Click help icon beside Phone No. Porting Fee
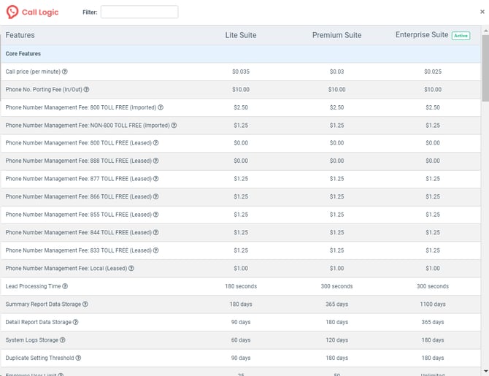The width and height of the screenshot is (489, 376). (x=87, y=90)
